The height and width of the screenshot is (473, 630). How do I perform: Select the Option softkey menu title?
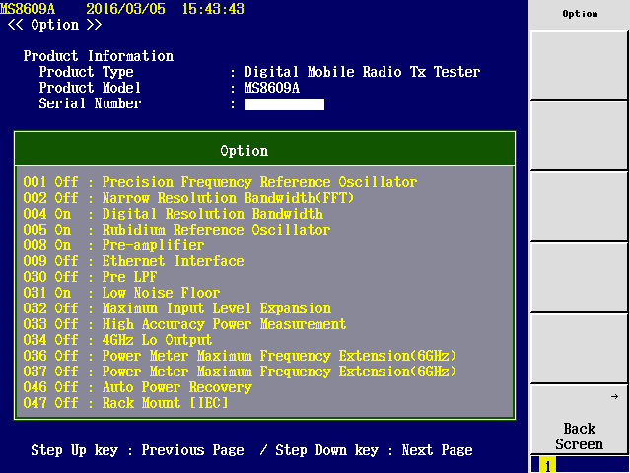(580, 14)
